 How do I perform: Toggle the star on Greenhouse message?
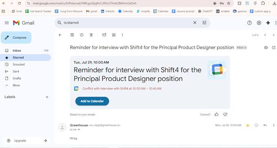pos(248,125)
